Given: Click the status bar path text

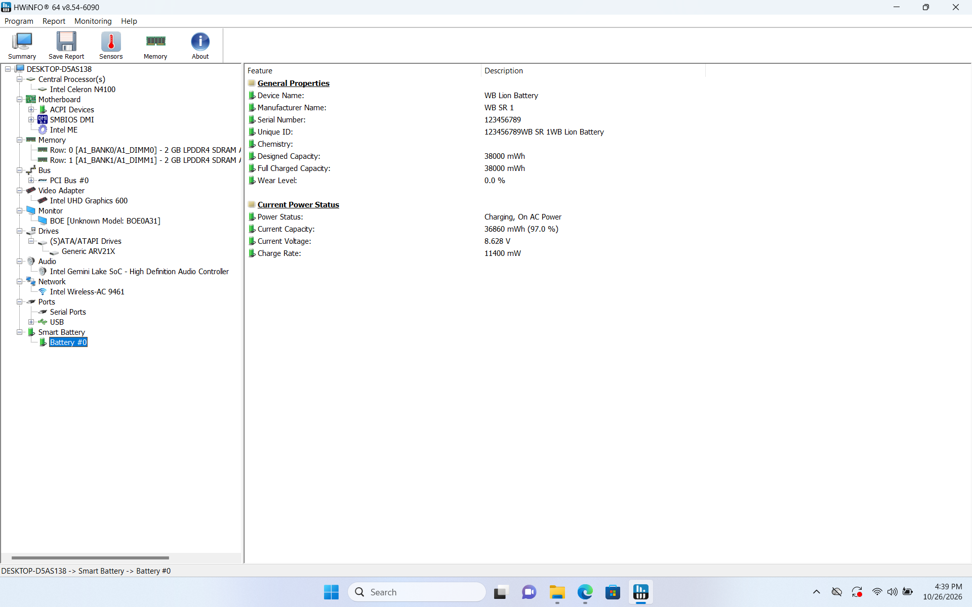Looking at the screenshot, I should click(86, 571).
